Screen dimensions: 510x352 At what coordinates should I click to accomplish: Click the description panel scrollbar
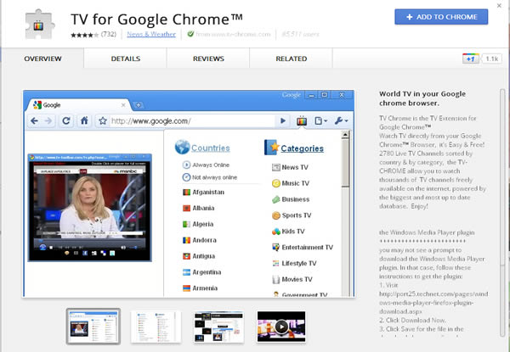point(502,213)
